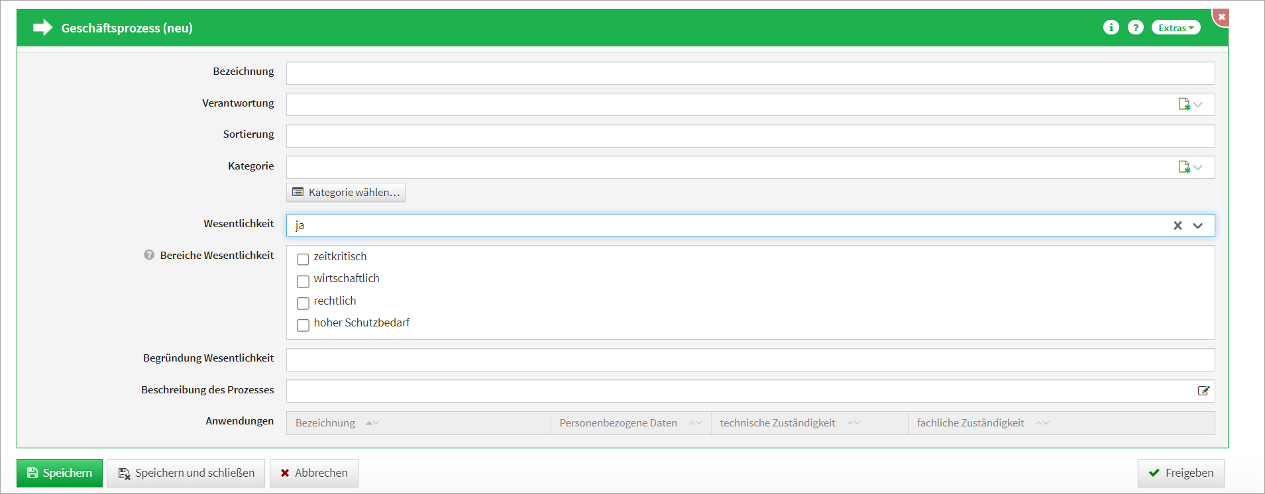Close the Geschäftsprozess dialog with the X
Viewport: 1265px width, 494px height.
1221,17
